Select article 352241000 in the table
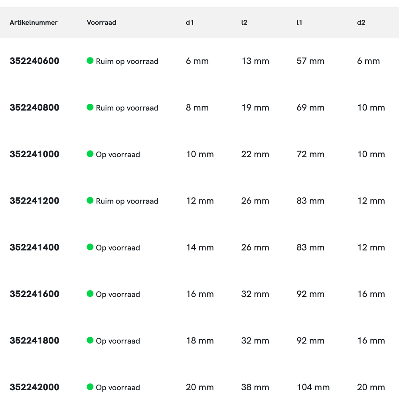The image size is (399, 399). coord(34,154)
